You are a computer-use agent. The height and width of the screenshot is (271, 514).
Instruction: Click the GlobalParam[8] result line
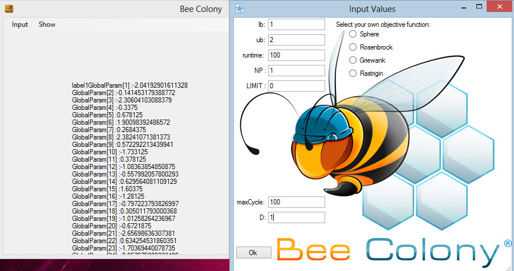121,137
